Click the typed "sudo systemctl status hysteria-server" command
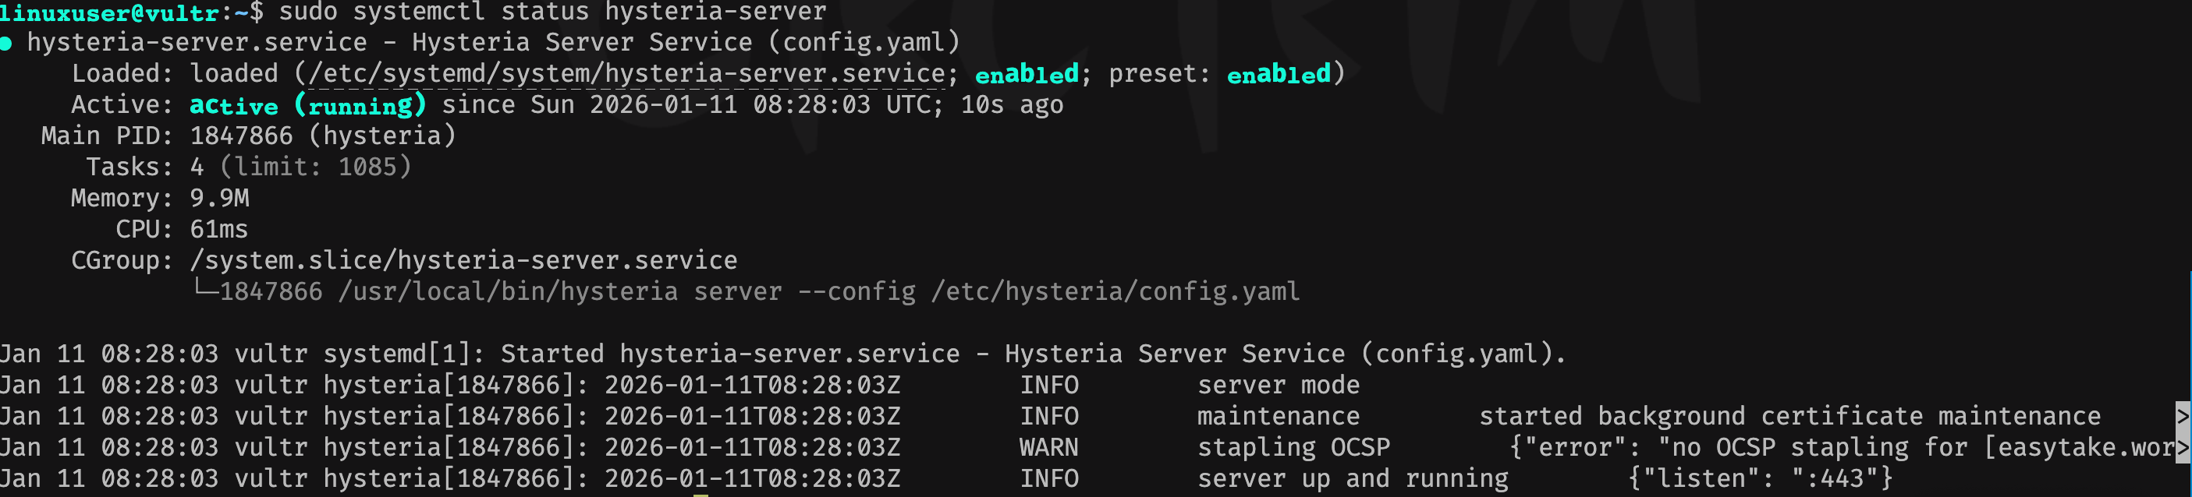Viewport: 2192px width, 497px height. [552, 12]
